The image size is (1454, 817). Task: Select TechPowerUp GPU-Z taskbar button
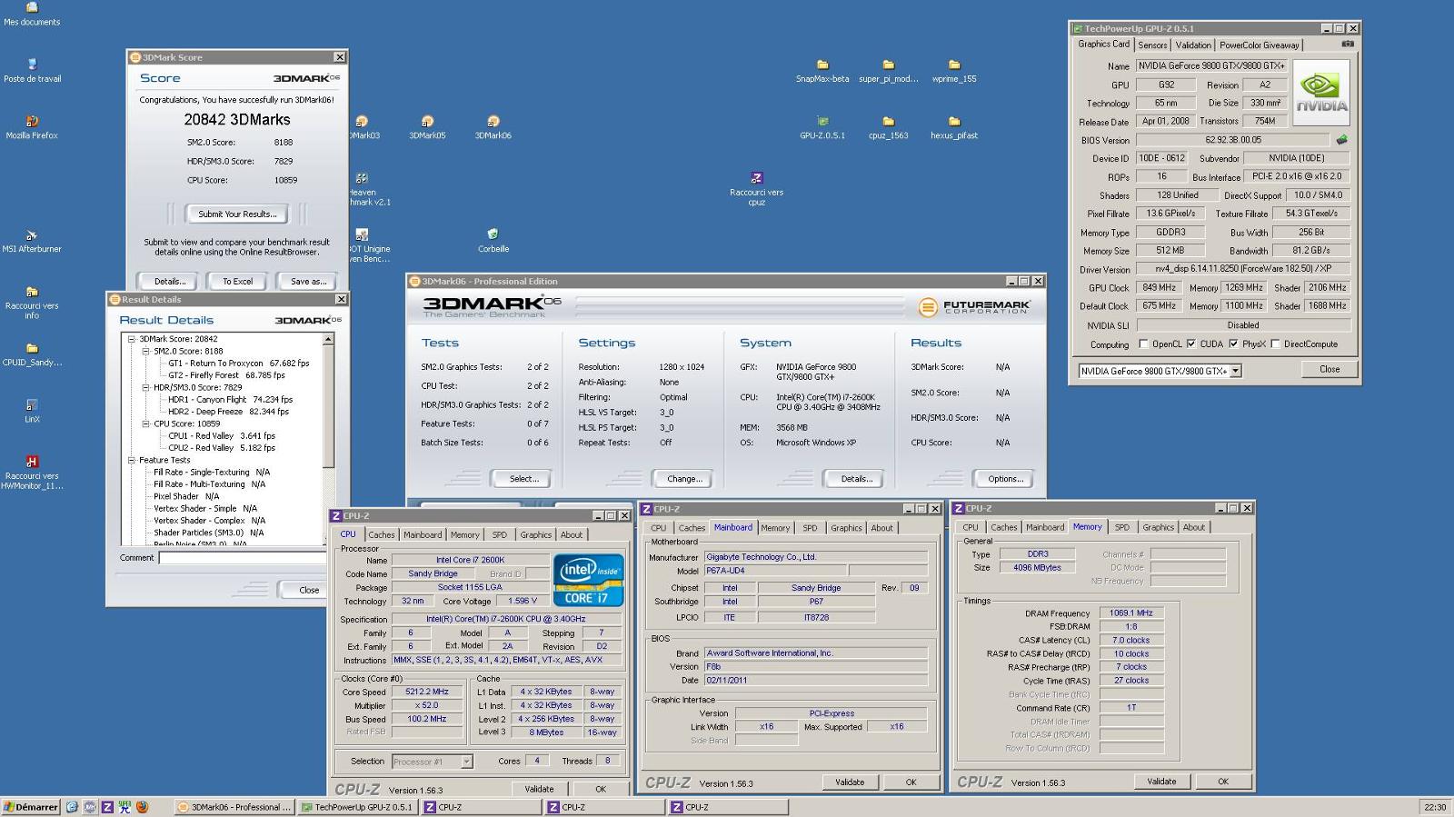tap(358, 807)
